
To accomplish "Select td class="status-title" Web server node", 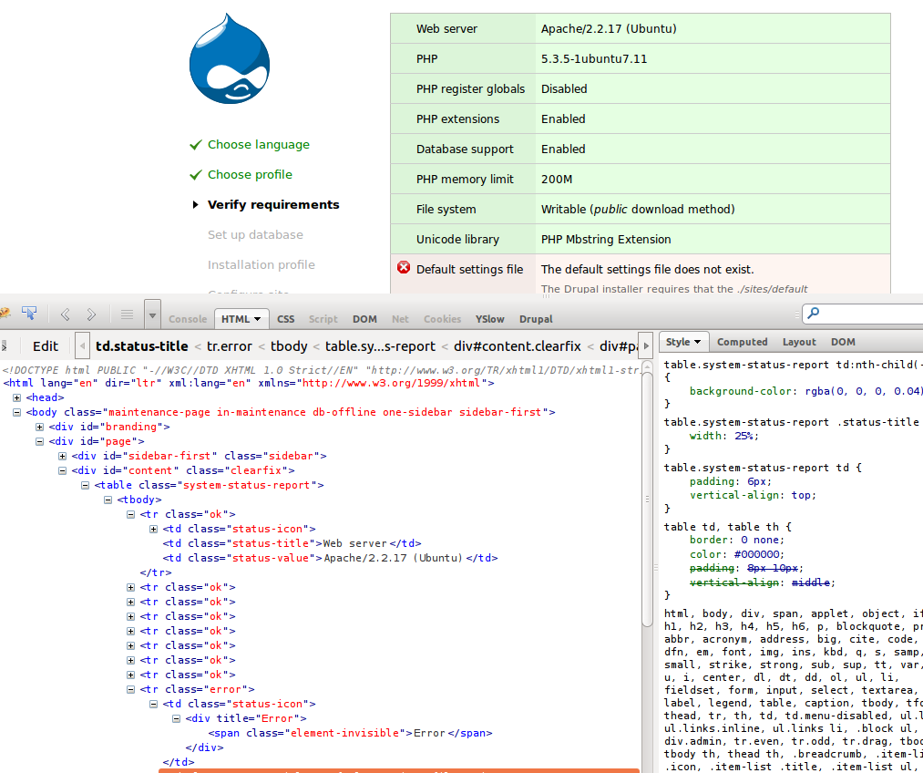I will [292, 543].
